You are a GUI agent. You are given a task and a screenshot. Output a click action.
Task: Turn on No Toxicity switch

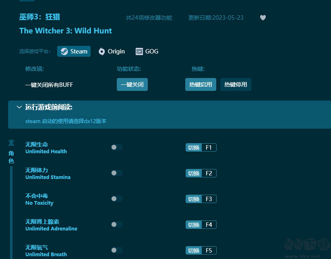[x=117, y=199]
